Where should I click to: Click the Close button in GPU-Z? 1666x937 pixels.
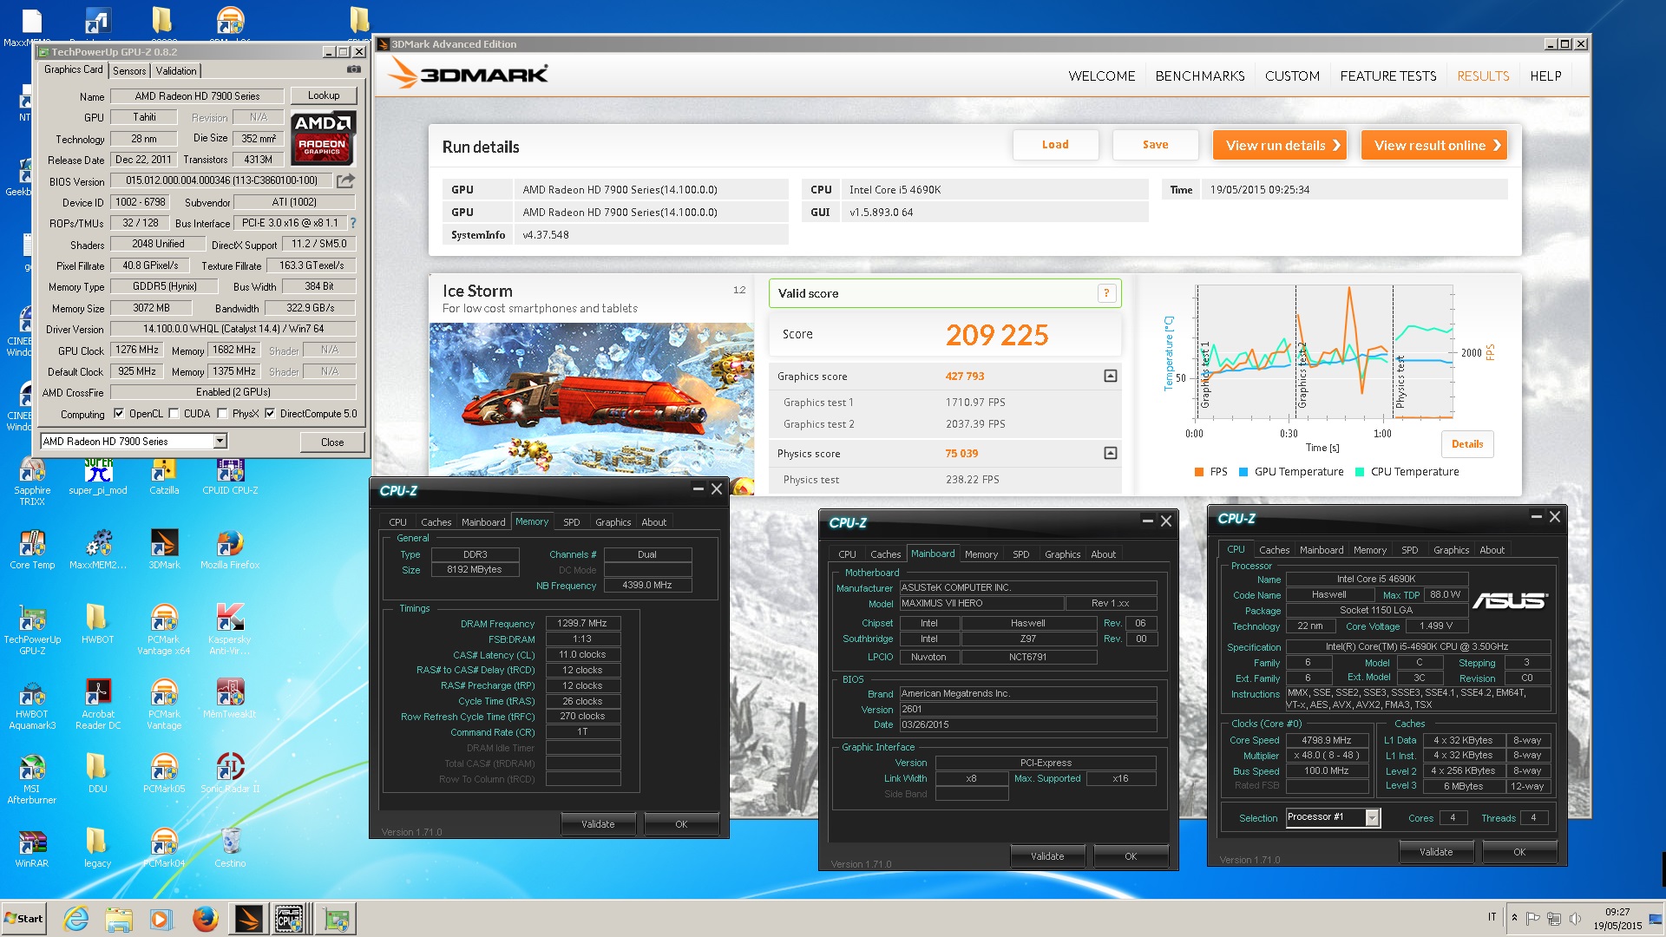tap(332, 442)
